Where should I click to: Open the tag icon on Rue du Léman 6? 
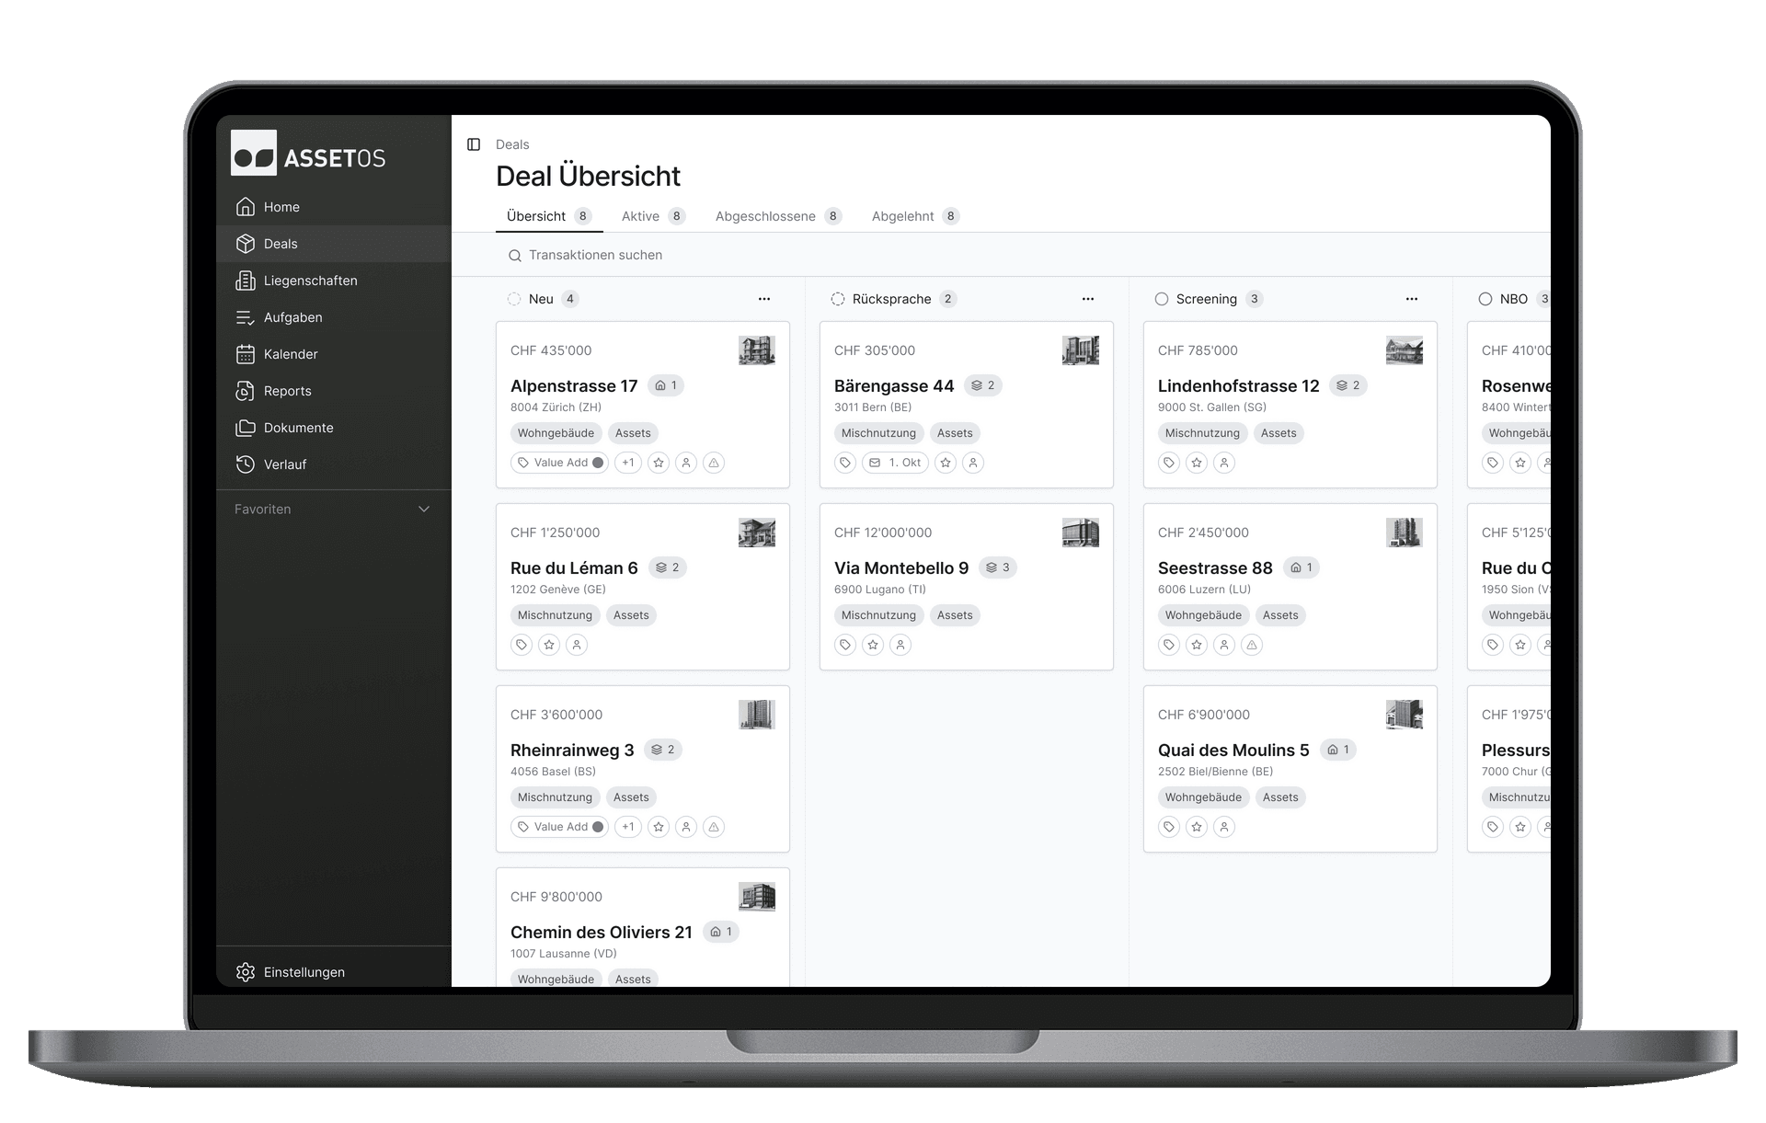coord(522,645)
